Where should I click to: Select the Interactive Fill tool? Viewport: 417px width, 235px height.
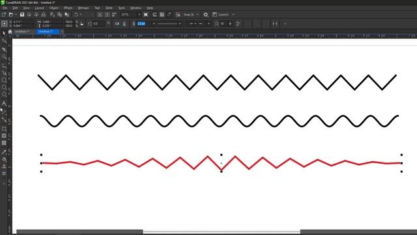[x=4, y=159]
